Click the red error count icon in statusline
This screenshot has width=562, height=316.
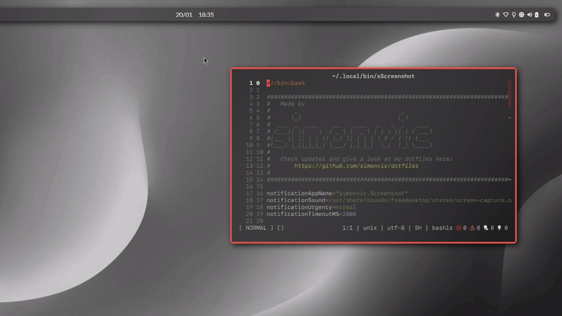coord(458,228)
